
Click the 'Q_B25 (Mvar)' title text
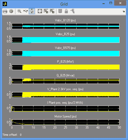pyautogui.click(x=65, y=75)
